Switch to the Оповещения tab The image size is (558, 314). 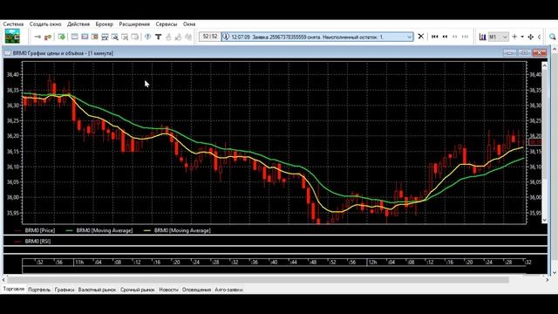196,290
